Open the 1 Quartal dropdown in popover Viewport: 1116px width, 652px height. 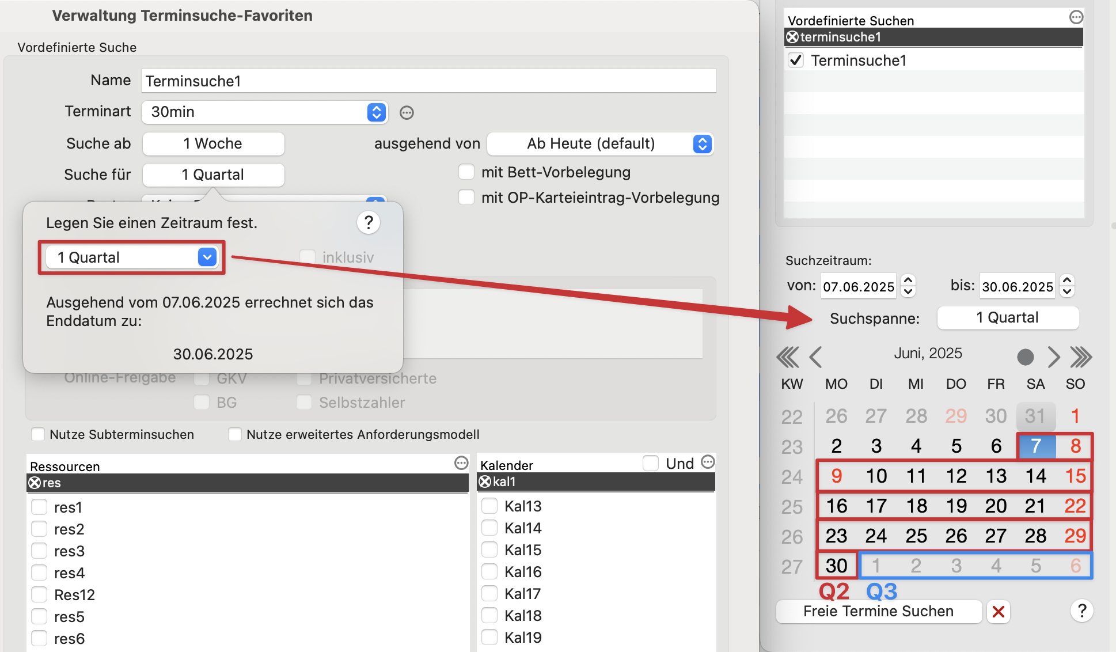pos(131,257)
